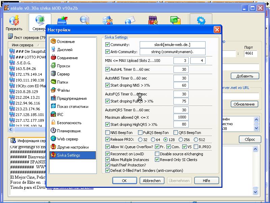Open the Сервер toolbar tab in main window
Image resolution: width=270 pixels, height=203 pixels.
[x=40, y=22]
